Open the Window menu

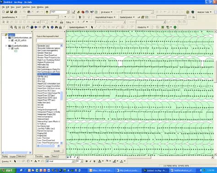[40, 7]
